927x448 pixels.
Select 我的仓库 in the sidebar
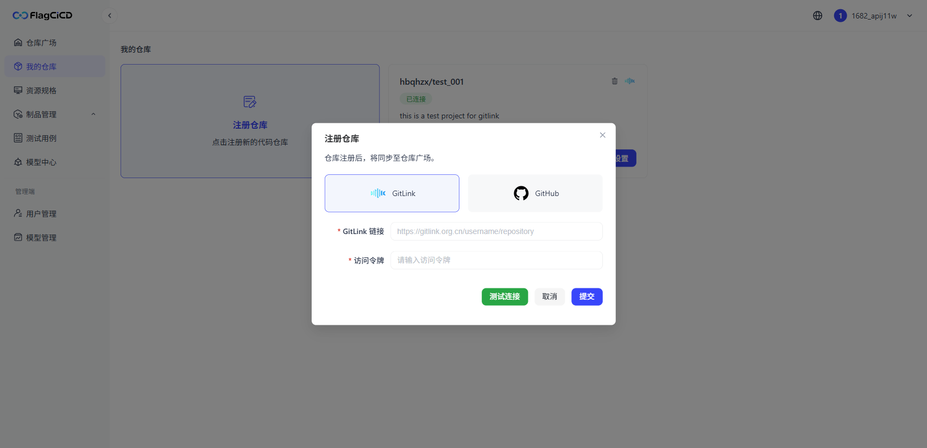tap(55, 66)
